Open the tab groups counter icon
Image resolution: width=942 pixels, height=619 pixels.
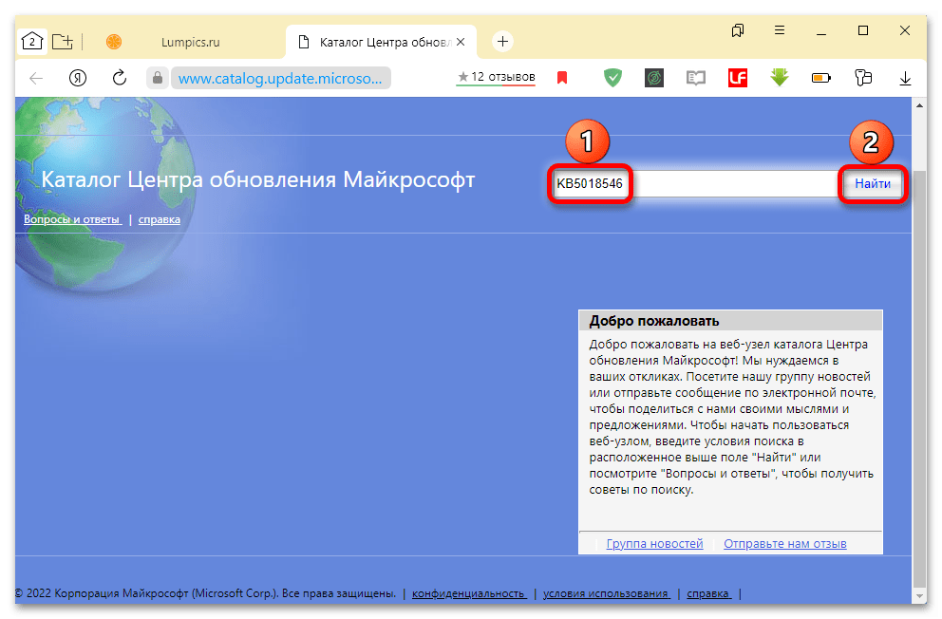coord(32,41)
